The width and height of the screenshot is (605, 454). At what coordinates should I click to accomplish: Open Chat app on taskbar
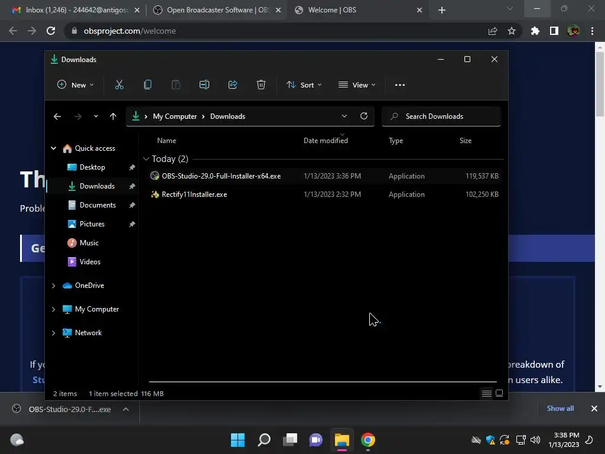click(316, 440)
